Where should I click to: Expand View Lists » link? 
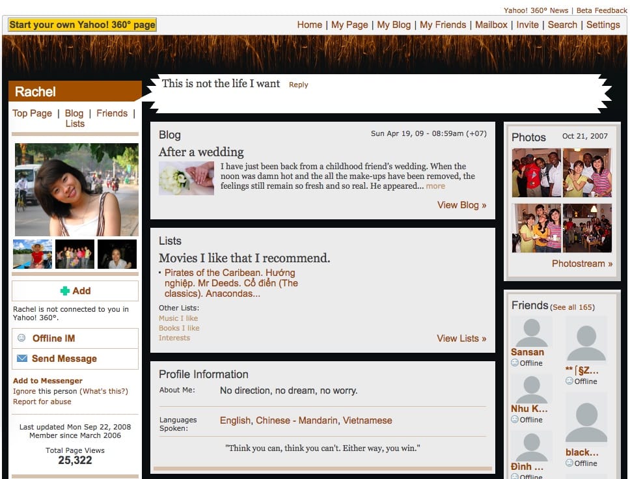[x=461, y=338]
